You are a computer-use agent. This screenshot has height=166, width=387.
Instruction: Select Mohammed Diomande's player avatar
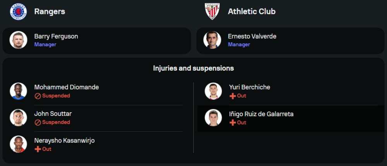pyautogui.click(x=18, y=91)
